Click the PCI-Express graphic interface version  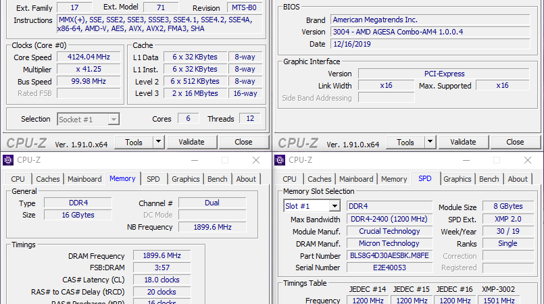tap(444, 74)
